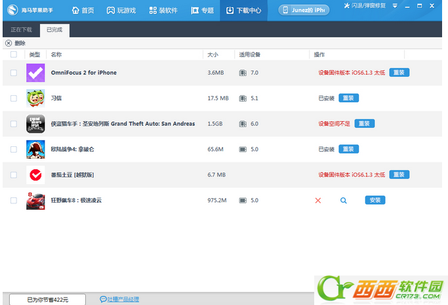The image size is (448, 305).
Task: Click the Junez的 iPhone device button
Action: tap(304, 10)
